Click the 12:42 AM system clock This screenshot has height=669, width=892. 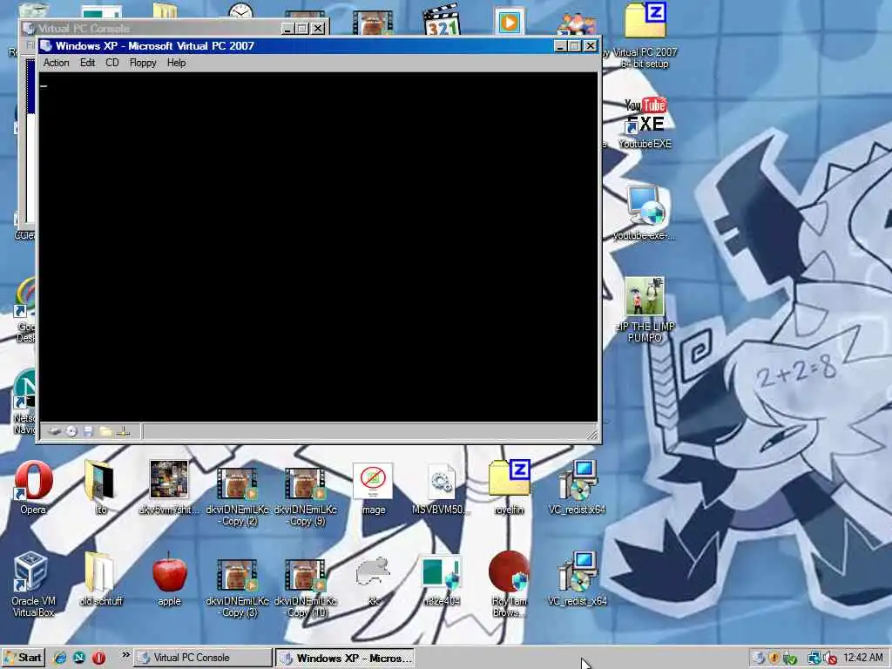[863, 659]
